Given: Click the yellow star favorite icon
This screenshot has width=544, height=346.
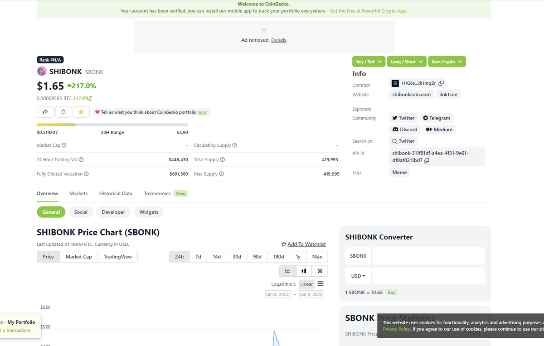Looking at the screenshot, I should [x=81, y=111].
